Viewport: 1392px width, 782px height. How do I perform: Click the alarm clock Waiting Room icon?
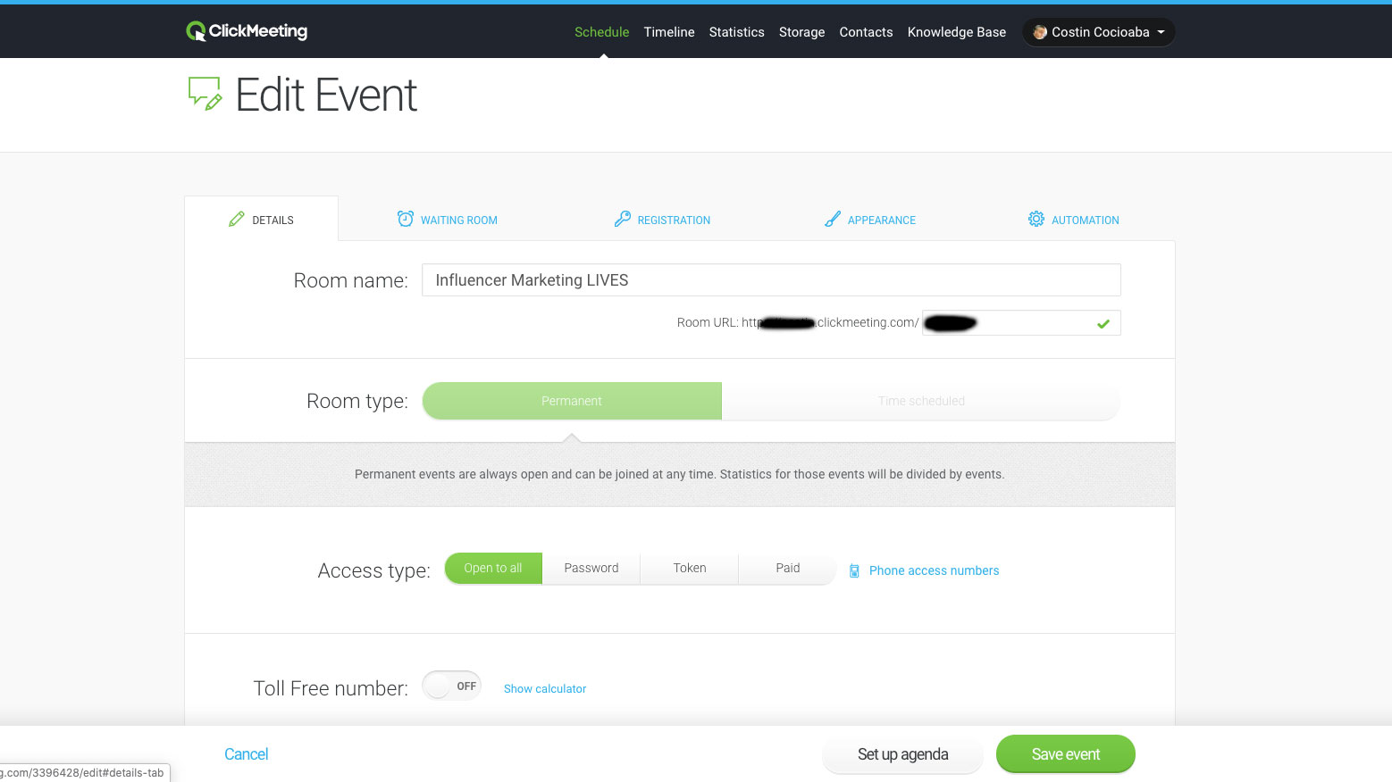click(x=406, y=220)
